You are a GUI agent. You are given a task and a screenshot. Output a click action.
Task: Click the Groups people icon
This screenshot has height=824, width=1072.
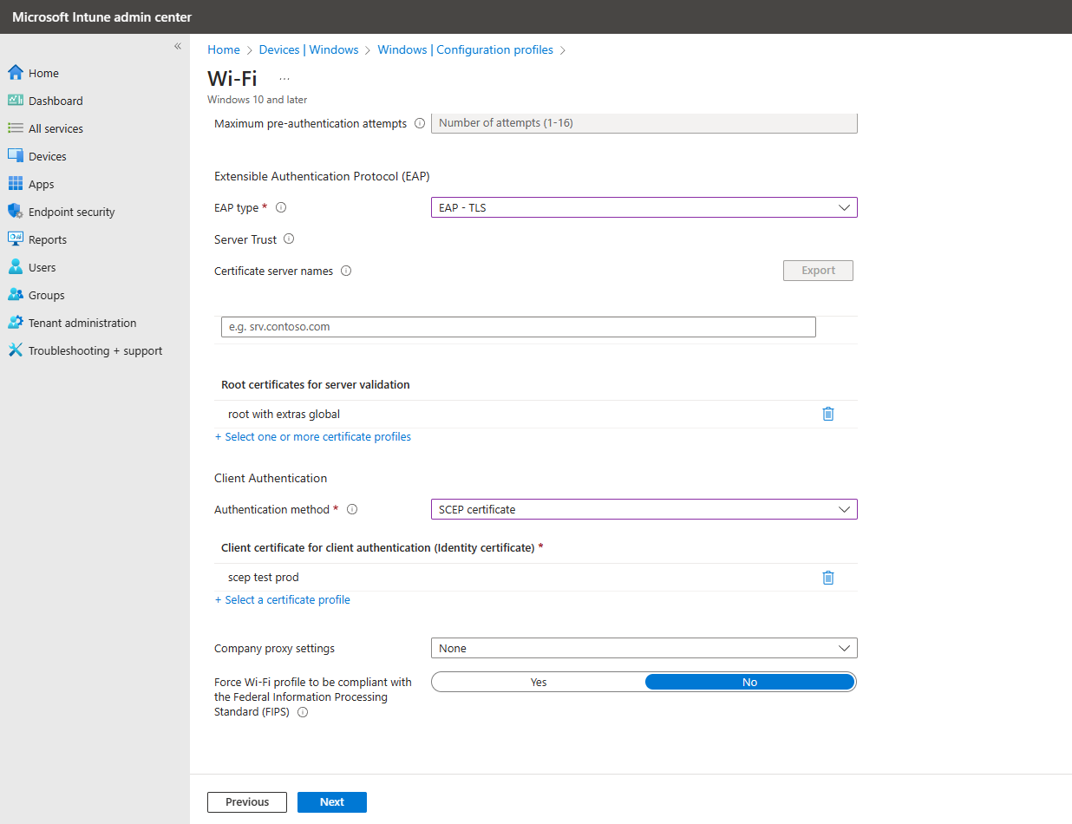(15, 295)
